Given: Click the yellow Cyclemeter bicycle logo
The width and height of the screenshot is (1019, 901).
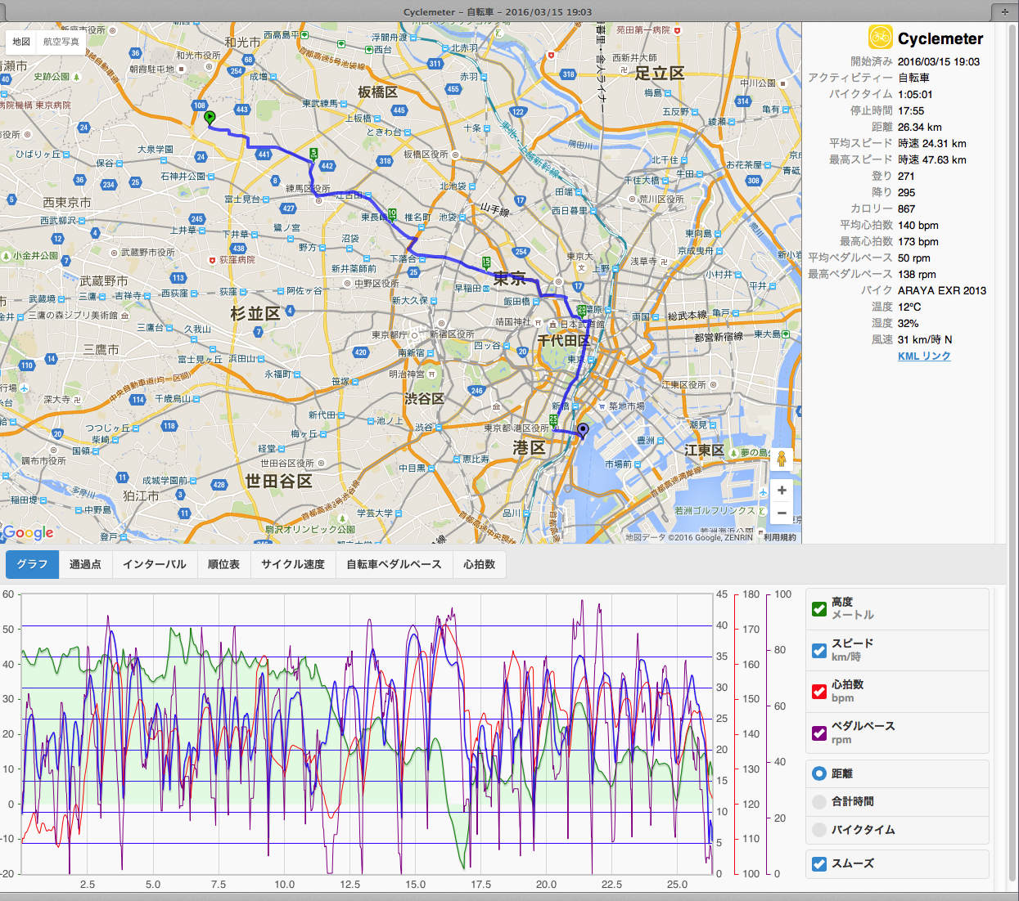Looking at the screenshot, I should pos(880,38).
